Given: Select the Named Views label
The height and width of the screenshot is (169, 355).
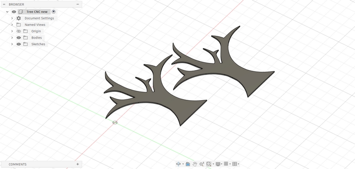Looking at the screenshot, I should (35, 25).
